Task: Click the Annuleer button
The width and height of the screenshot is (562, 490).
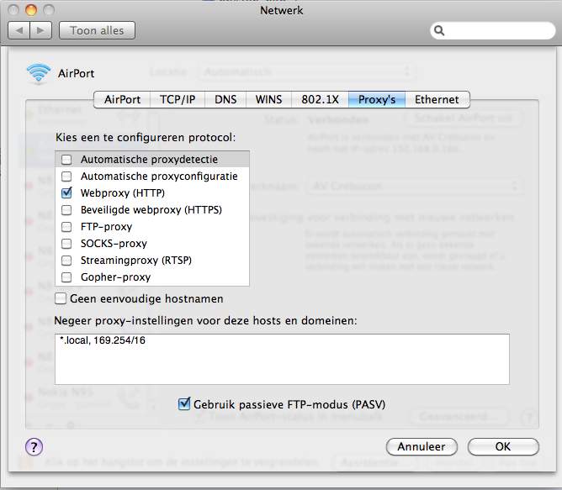Action: 421,446
